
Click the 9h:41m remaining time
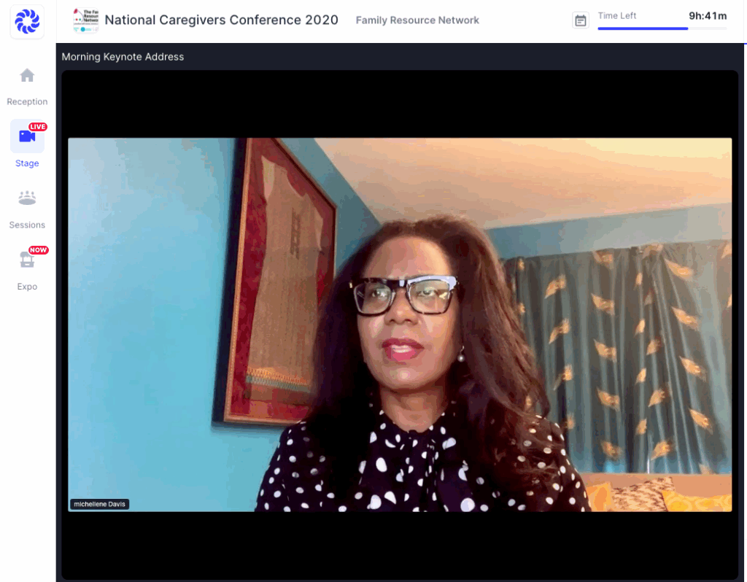[708, 15]
